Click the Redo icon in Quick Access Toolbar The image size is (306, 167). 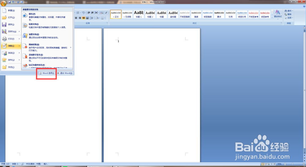[18, 2]
